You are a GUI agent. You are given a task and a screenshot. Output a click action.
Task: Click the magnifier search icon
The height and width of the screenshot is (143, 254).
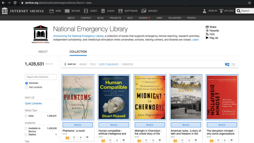click(x=239, y=11)
